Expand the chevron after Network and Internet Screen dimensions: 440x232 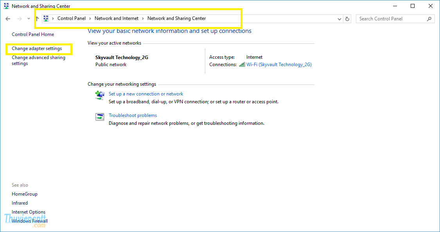pyautogui.click(x=143, y=18)
